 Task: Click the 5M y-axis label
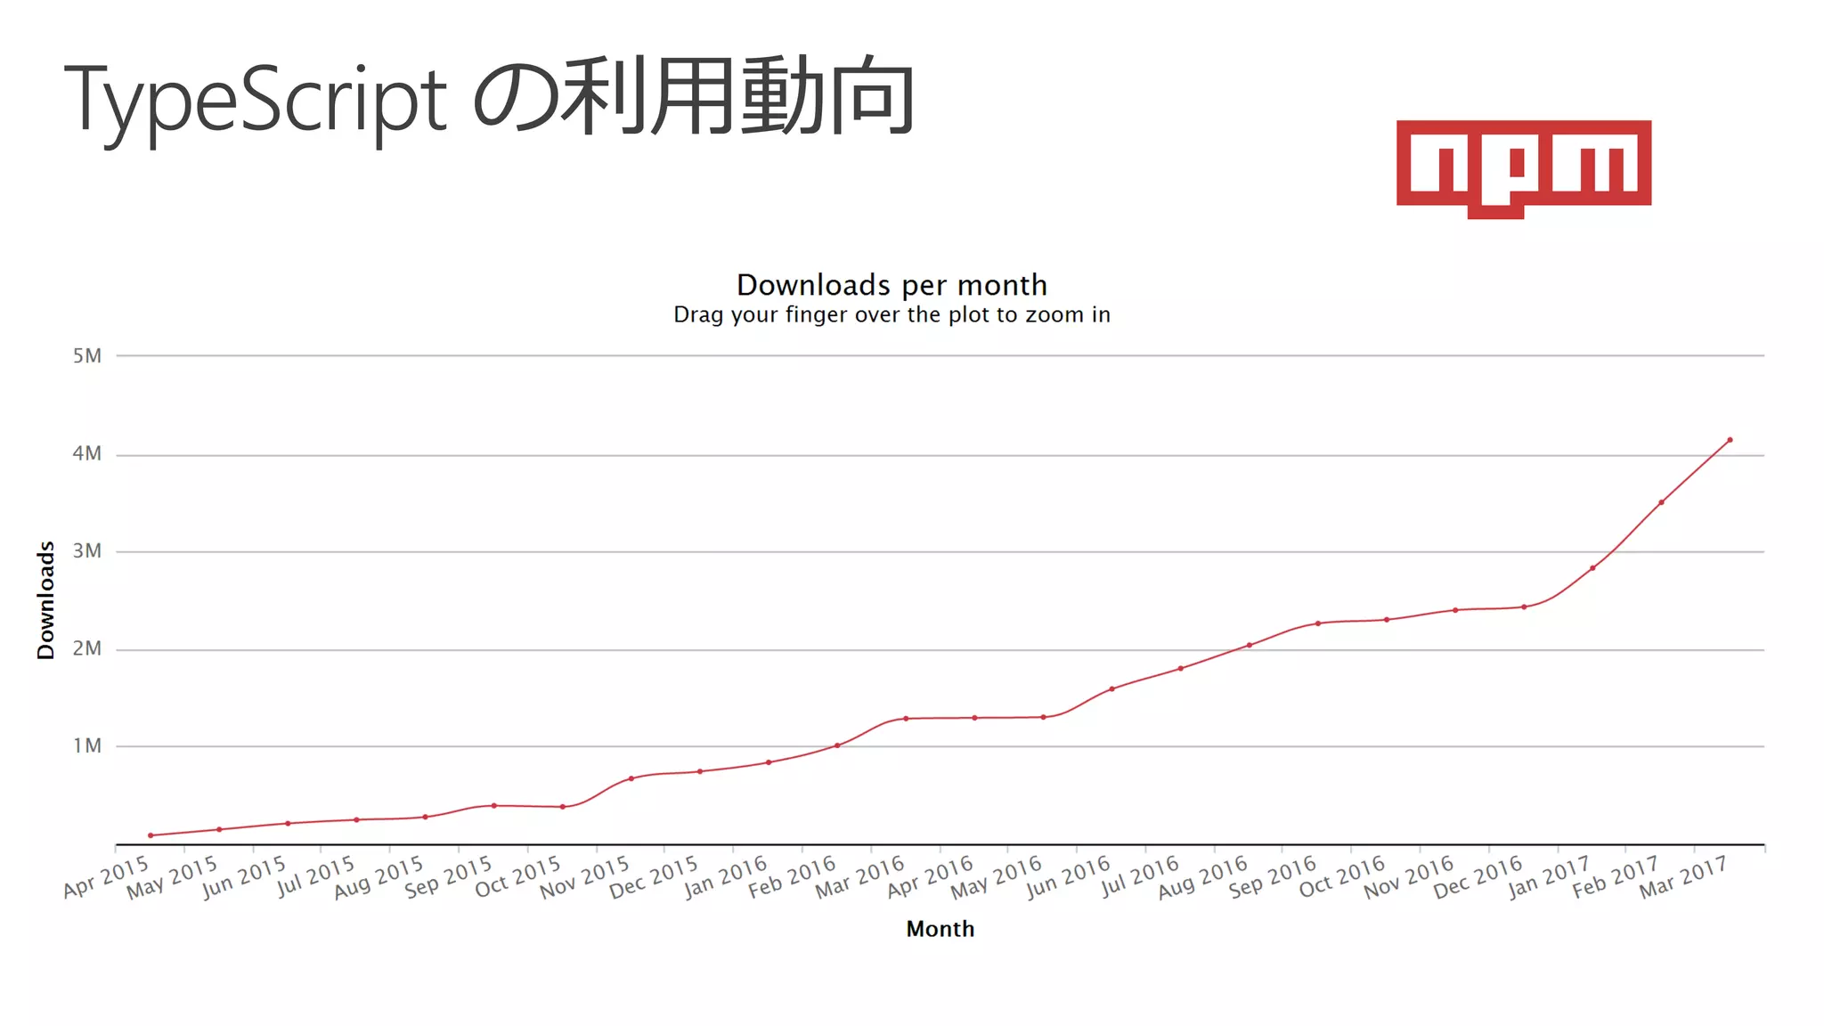tap(87, 356)
